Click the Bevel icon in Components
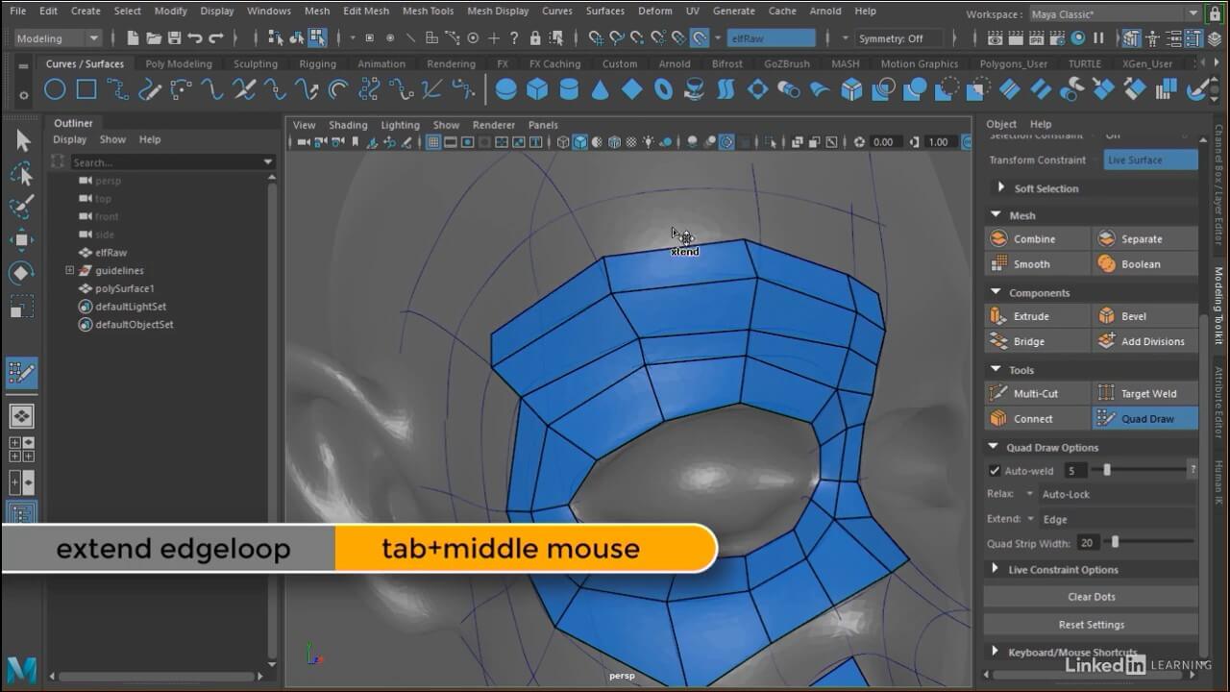1230x692 pixels. click(1106, 316)
